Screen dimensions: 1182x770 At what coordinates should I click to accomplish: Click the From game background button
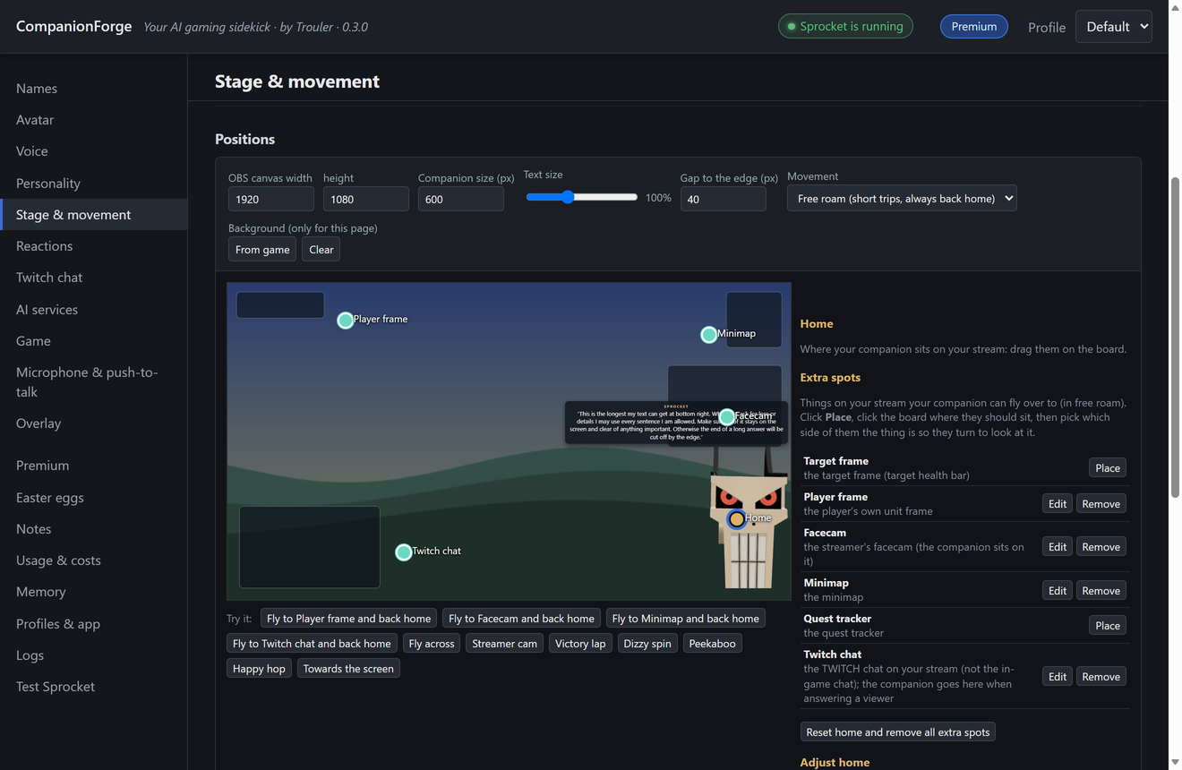coord(262,250)
